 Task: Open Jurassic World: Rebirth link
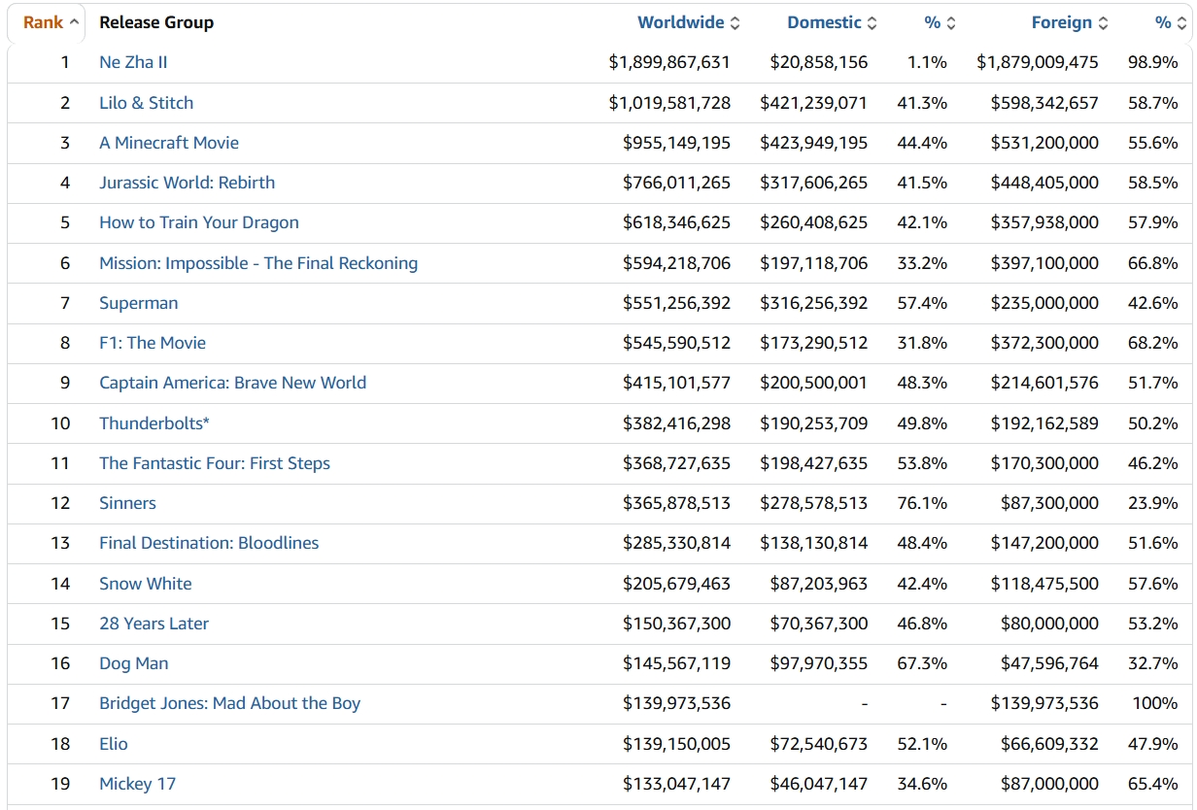point(187,183)
